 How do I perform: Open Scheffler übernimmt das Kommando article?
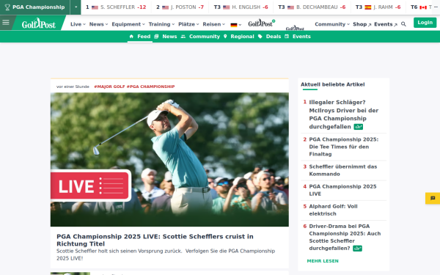pyautogui.click(x=343, y=170)
